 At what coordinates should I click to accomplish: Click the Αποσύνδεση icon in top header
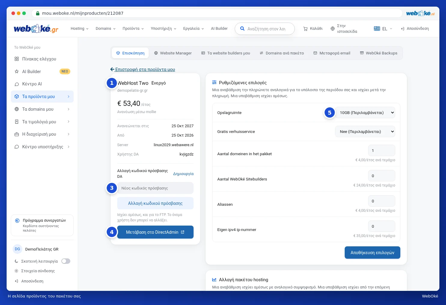point(403,29)
